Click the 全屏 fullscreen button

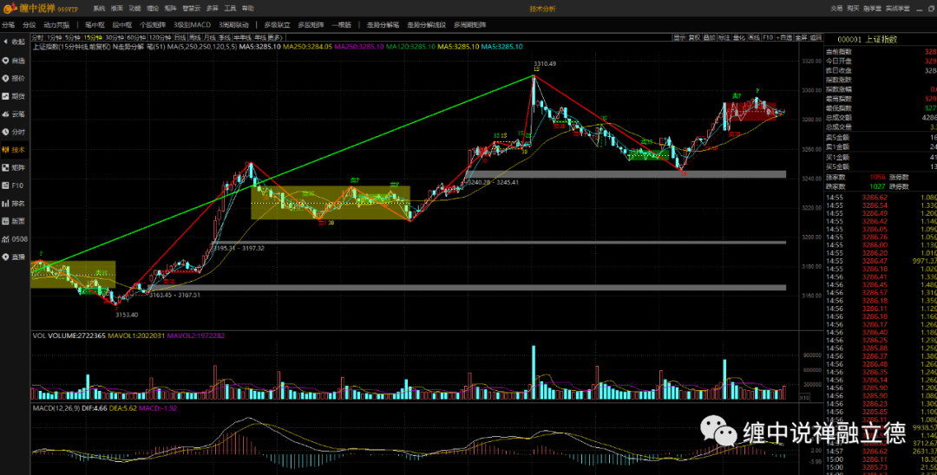(x=802, y=37)
